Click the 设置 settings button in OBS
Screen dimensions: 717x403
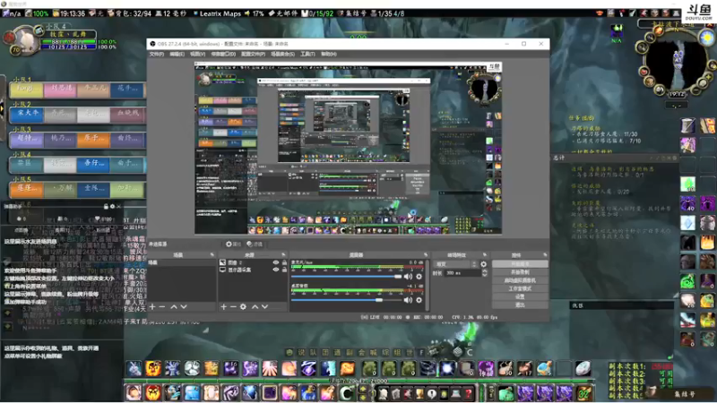[x=520, y=297]
